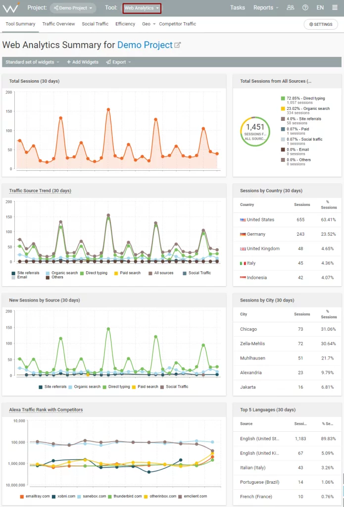Open the users/team icon in header

291,8
